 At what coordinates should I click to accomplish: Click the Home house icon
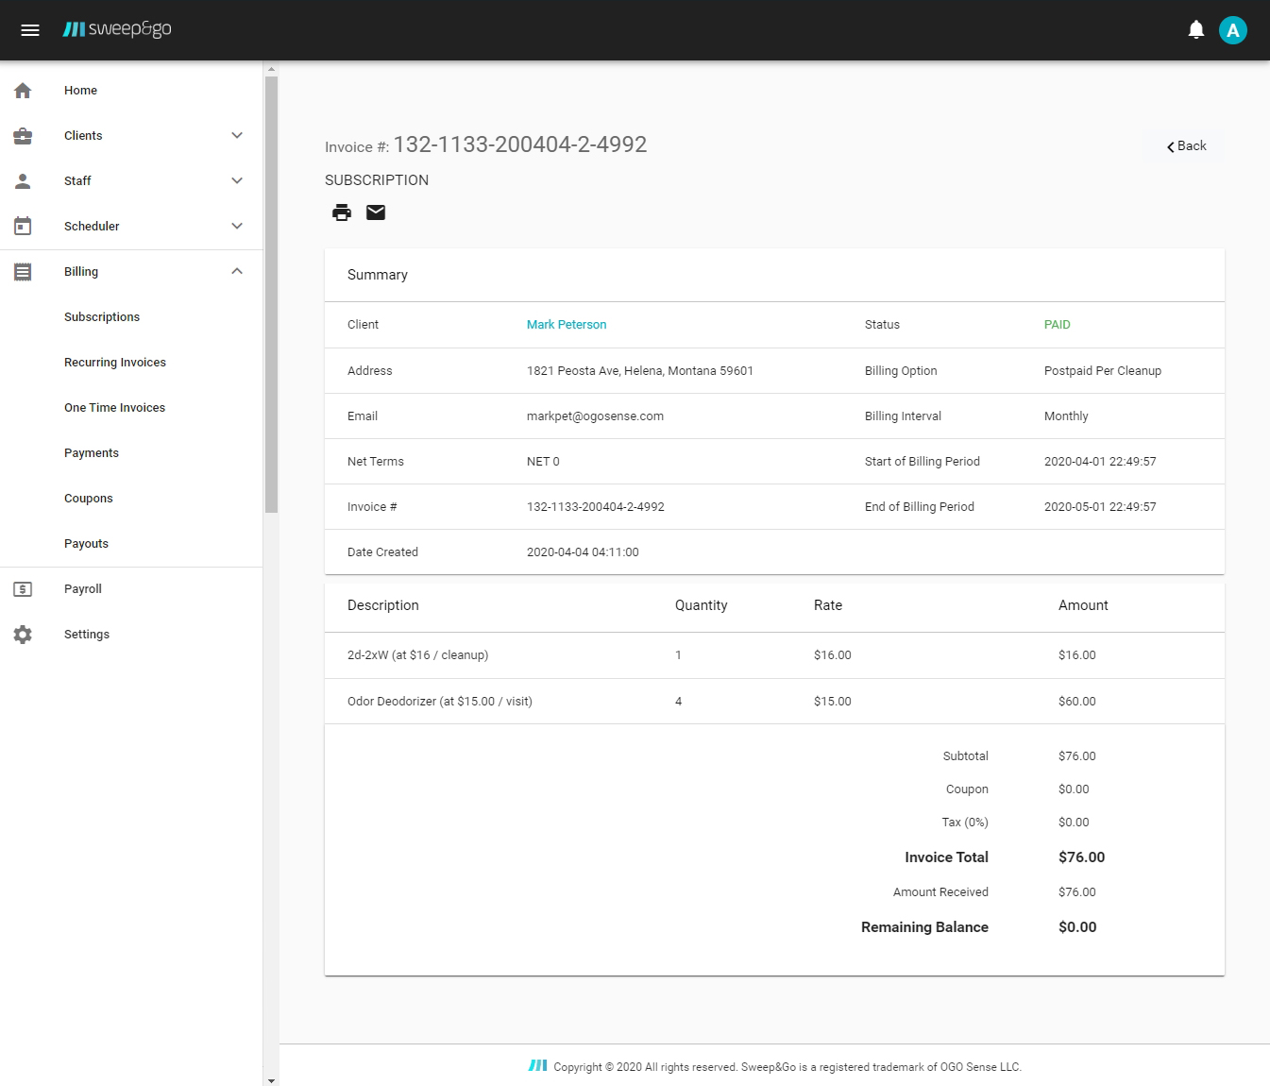click(23, 91)
